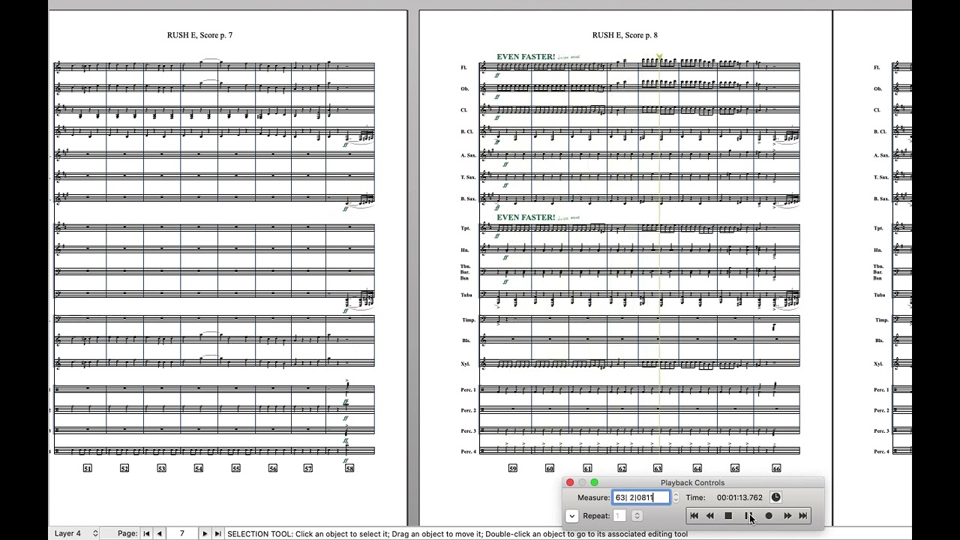Screen dimensions: 960x540
Task: Click the "RUSH E, Score p. 8" title
Action: pos(625,35)
